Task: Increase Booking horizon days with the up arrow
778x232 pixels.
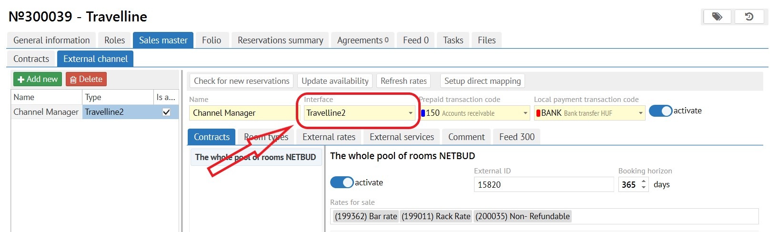Action: pyautogui.click(x=644, y=181)
